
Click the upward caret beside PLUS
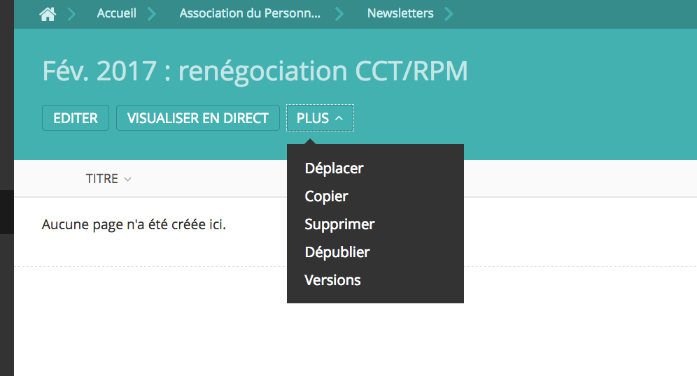click(x=339, y=118)
